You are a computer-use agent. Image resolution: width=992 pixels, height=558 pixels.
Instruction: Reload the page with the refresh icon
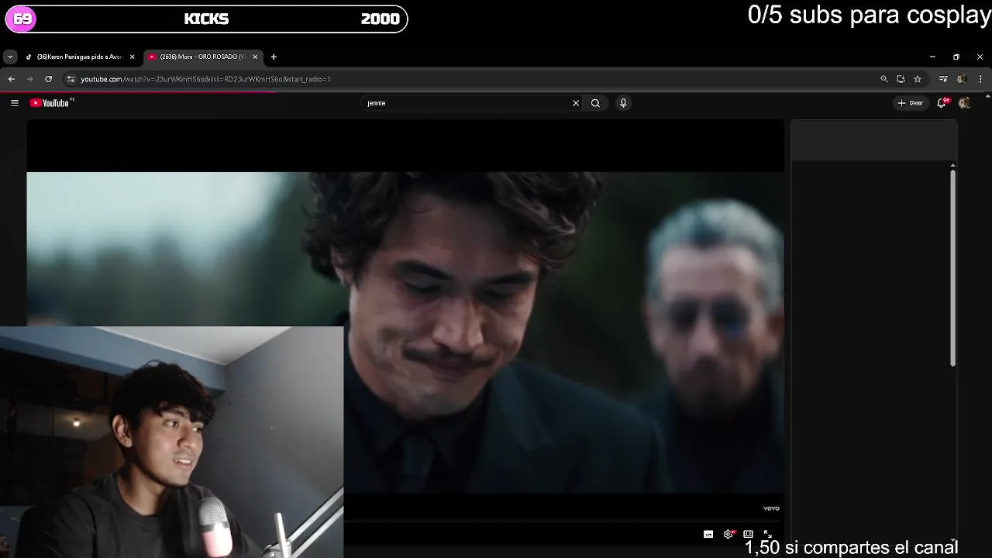point(48,79)
